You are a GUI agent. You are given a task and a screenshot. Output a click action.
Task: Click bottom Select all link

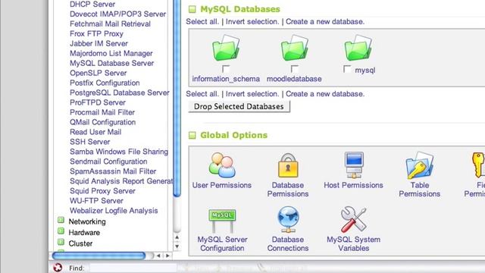[202, 94]
